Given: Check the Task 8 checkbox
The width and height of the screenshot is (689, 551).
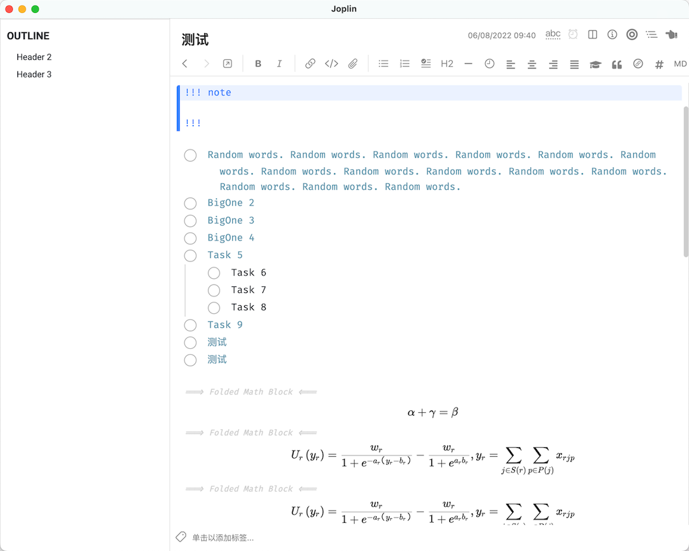Looking at the screenshot, I should [214, 308].
